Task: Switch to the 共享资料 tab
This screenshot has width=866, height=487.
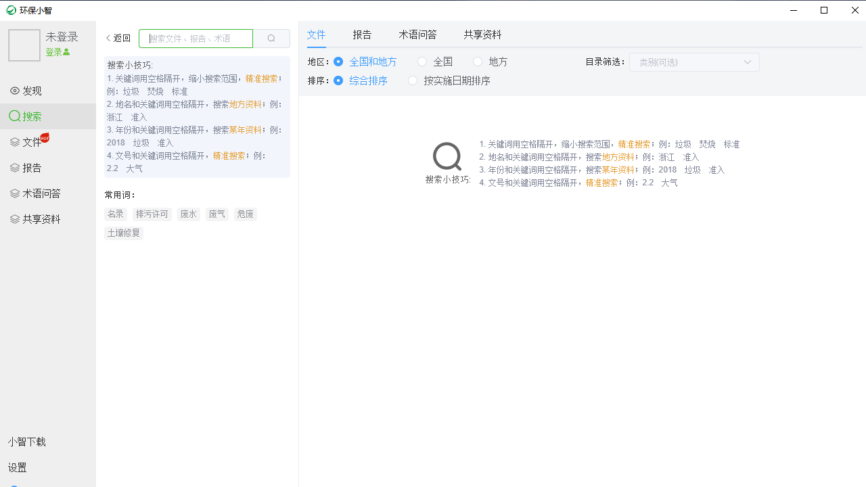Action: click(x=482, y=34)
